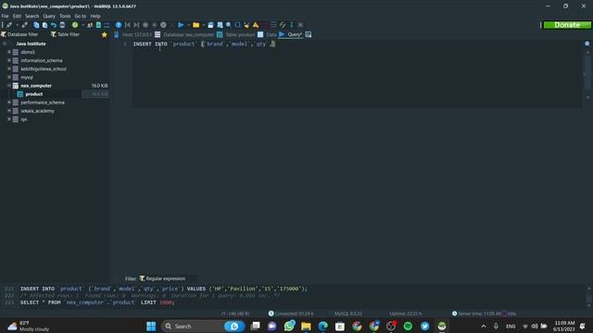
Task: Click the green Donate button
Action: coord(567,25)
